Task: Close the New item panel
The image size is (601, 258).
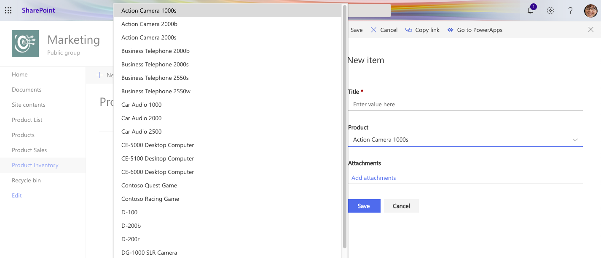Action: click(x=590, y=29)
